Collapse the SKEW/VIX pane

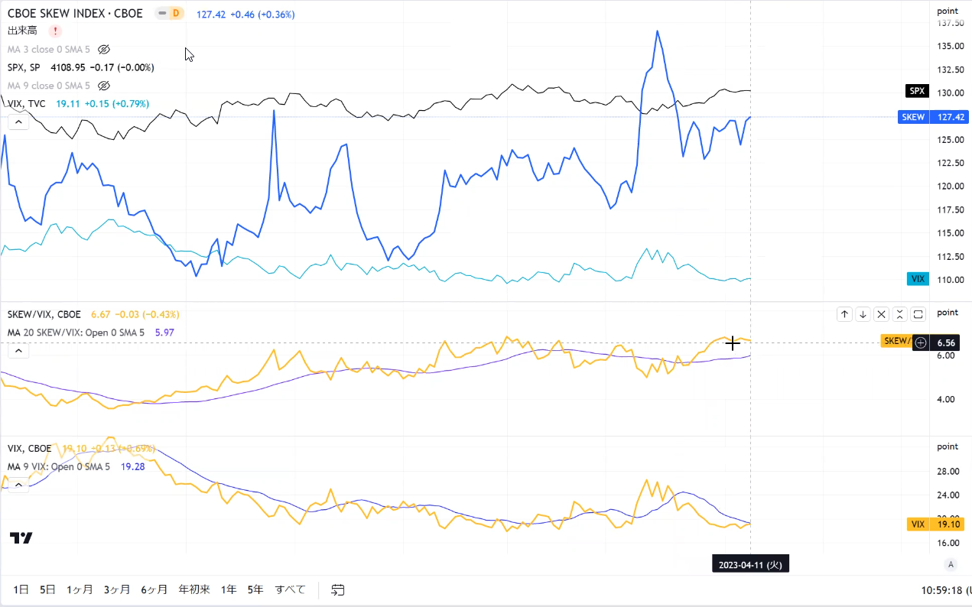900,313
